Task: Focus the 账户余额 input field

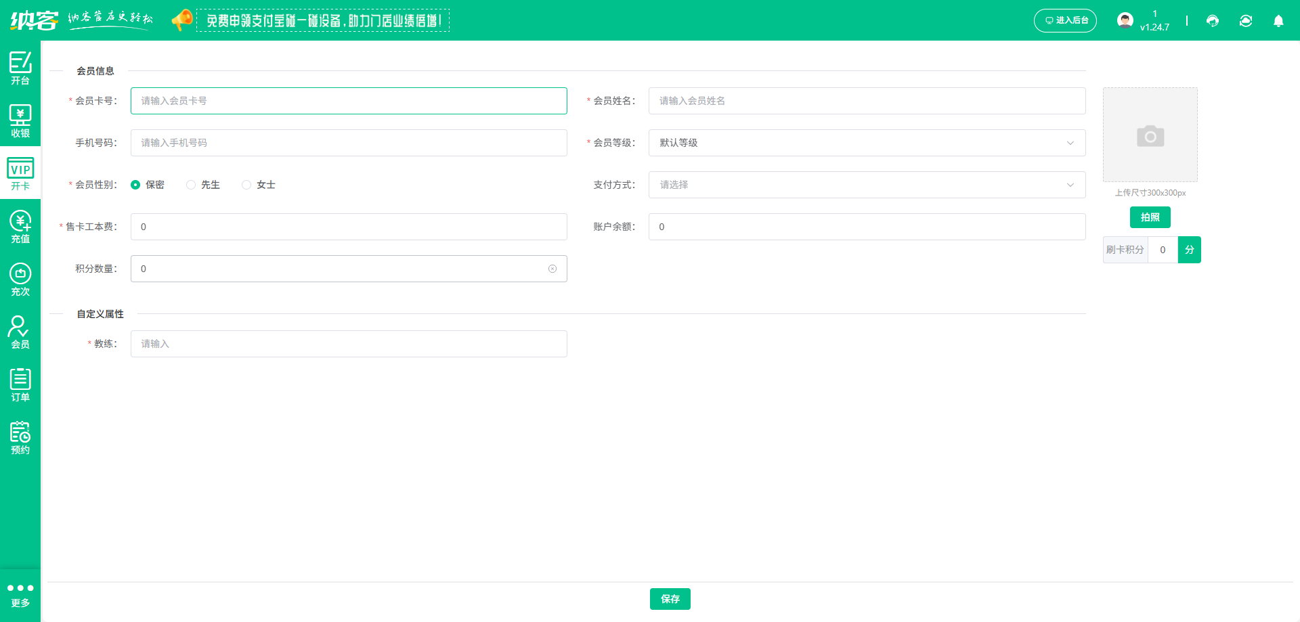Action: (x=867, y=227)
